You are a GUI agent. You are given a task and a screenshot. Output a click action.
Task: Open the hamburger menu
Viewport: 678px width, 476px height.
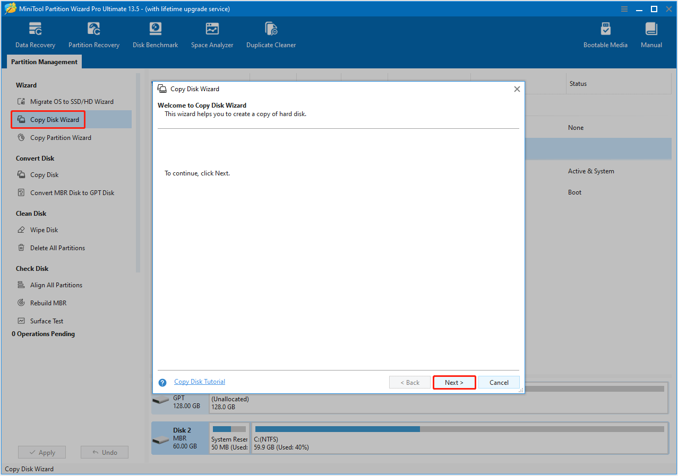click(x=624, y=8)
